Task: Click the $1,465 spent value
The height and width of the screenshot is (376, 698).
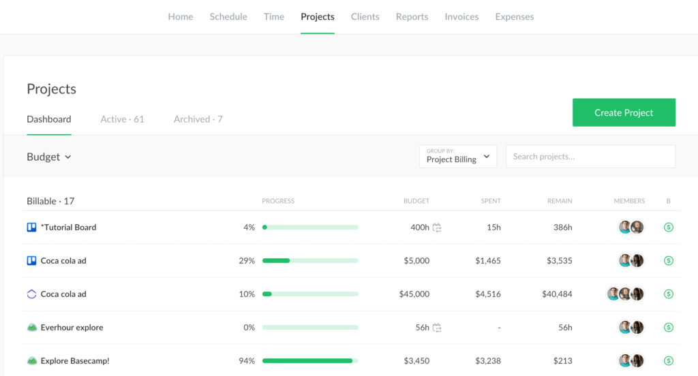Action: [x=488, y=261]
